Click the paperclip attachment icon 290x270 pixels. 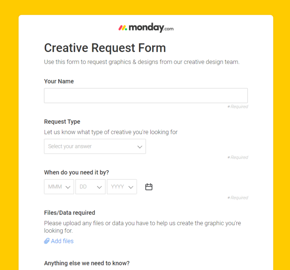pyautogui.click(x=47, y=241)
